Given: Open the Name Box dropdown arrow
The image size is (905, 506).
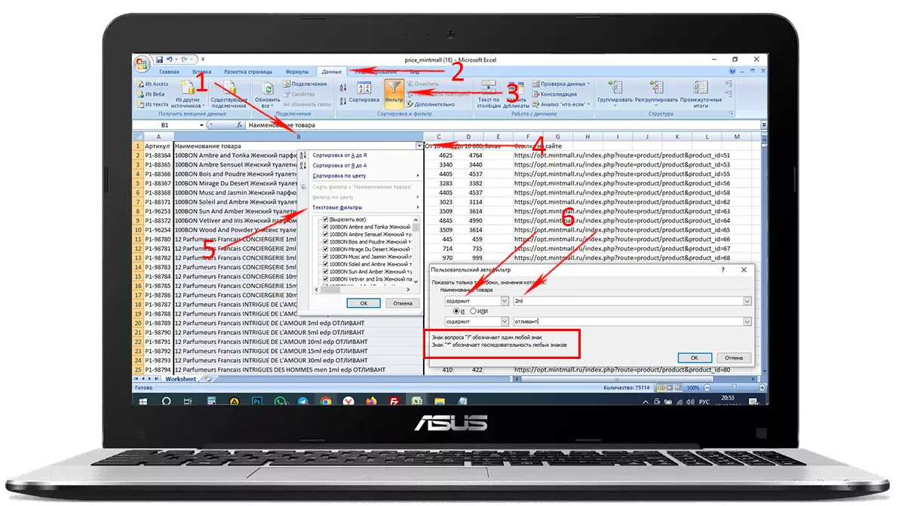Looking at the screenshot, I should 201,125.
